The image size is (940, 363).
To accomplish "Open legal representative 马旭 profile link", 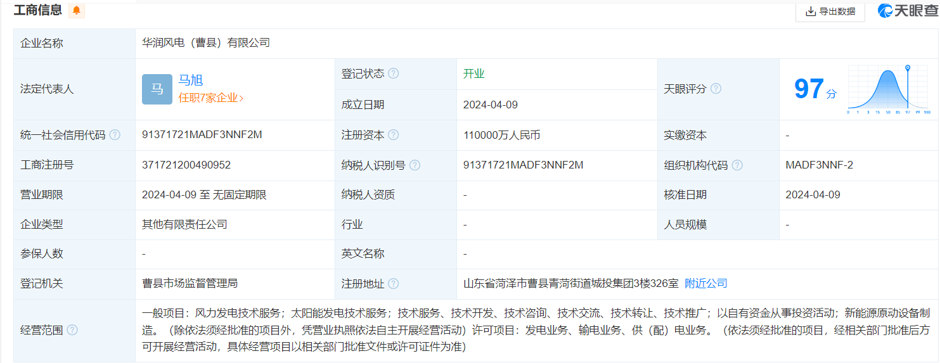I will coord(191,80).
